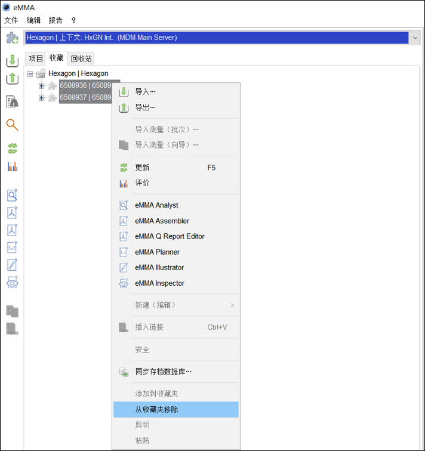Click the export icon in context menu
Image resolution: width=425 pixels, height=451 pixels.
coord(124,107)
